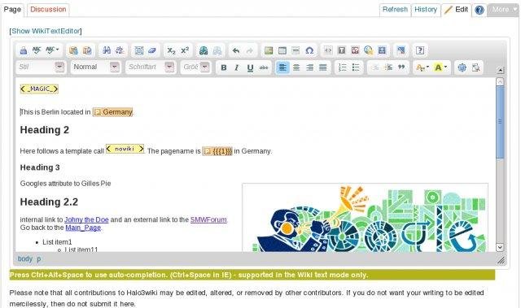This screenshot has height=308, width=521.
Task: Click the blue help circle icon by Edit
Action: tap(479, 10)
